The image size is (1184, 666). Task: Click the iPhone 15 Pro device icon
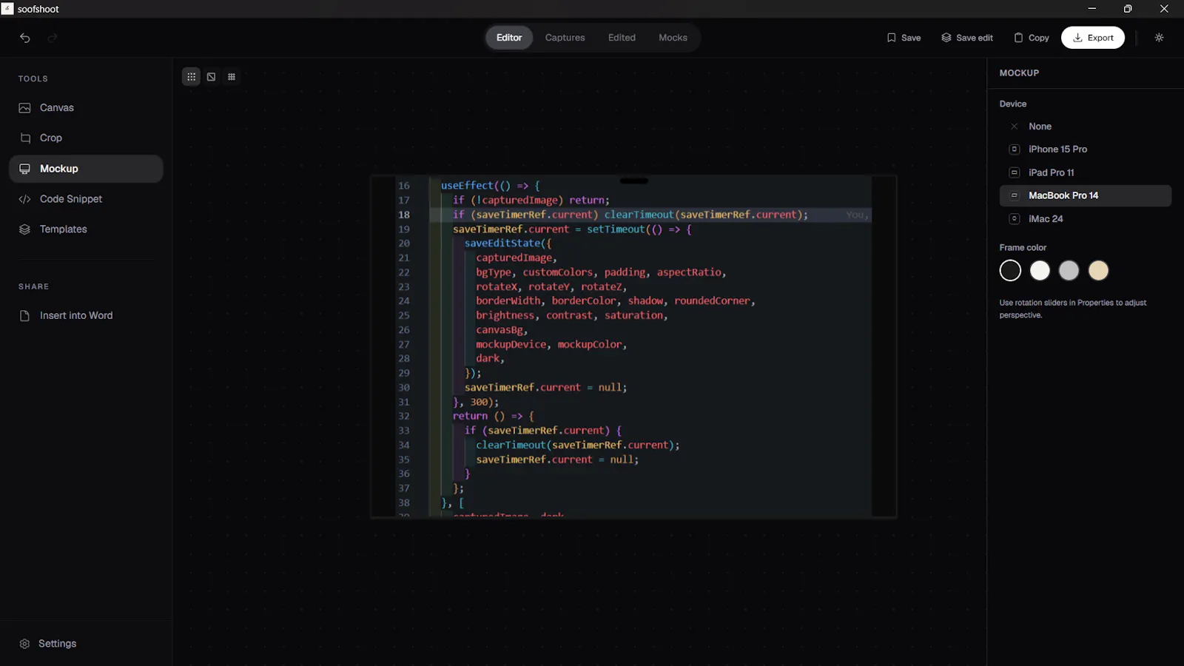tap(1015, 149)
